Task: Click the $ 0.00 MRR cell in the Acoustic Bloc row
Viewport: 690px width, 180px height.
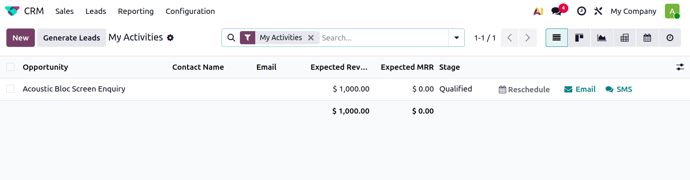Action: [423, 89]
